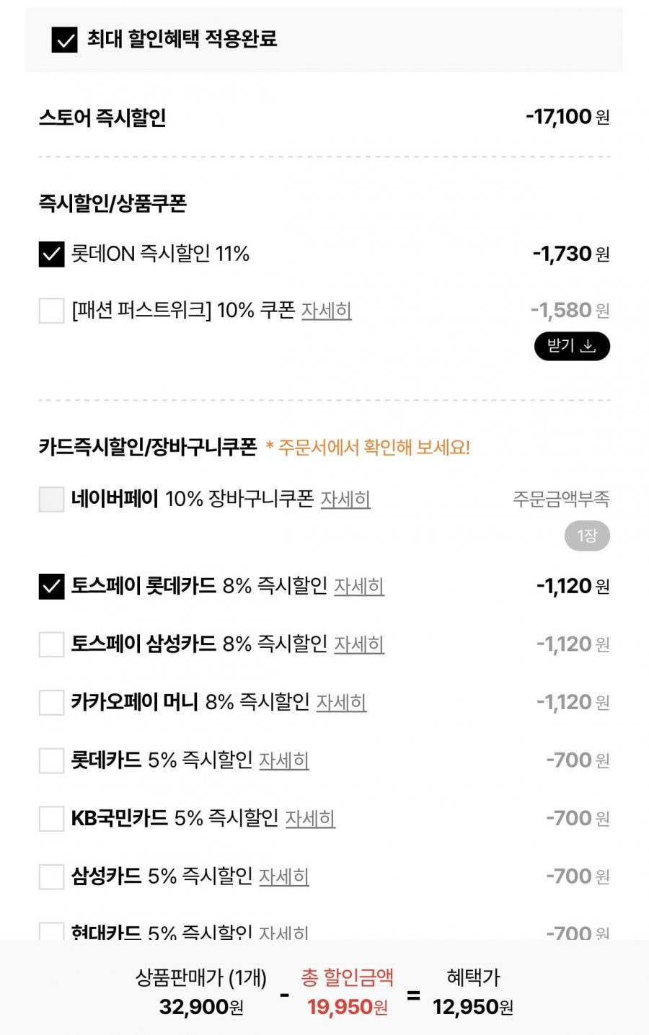Check the 패션 퍼스트위크 10% 쿠폰 checkbox

tap(51, 311)
